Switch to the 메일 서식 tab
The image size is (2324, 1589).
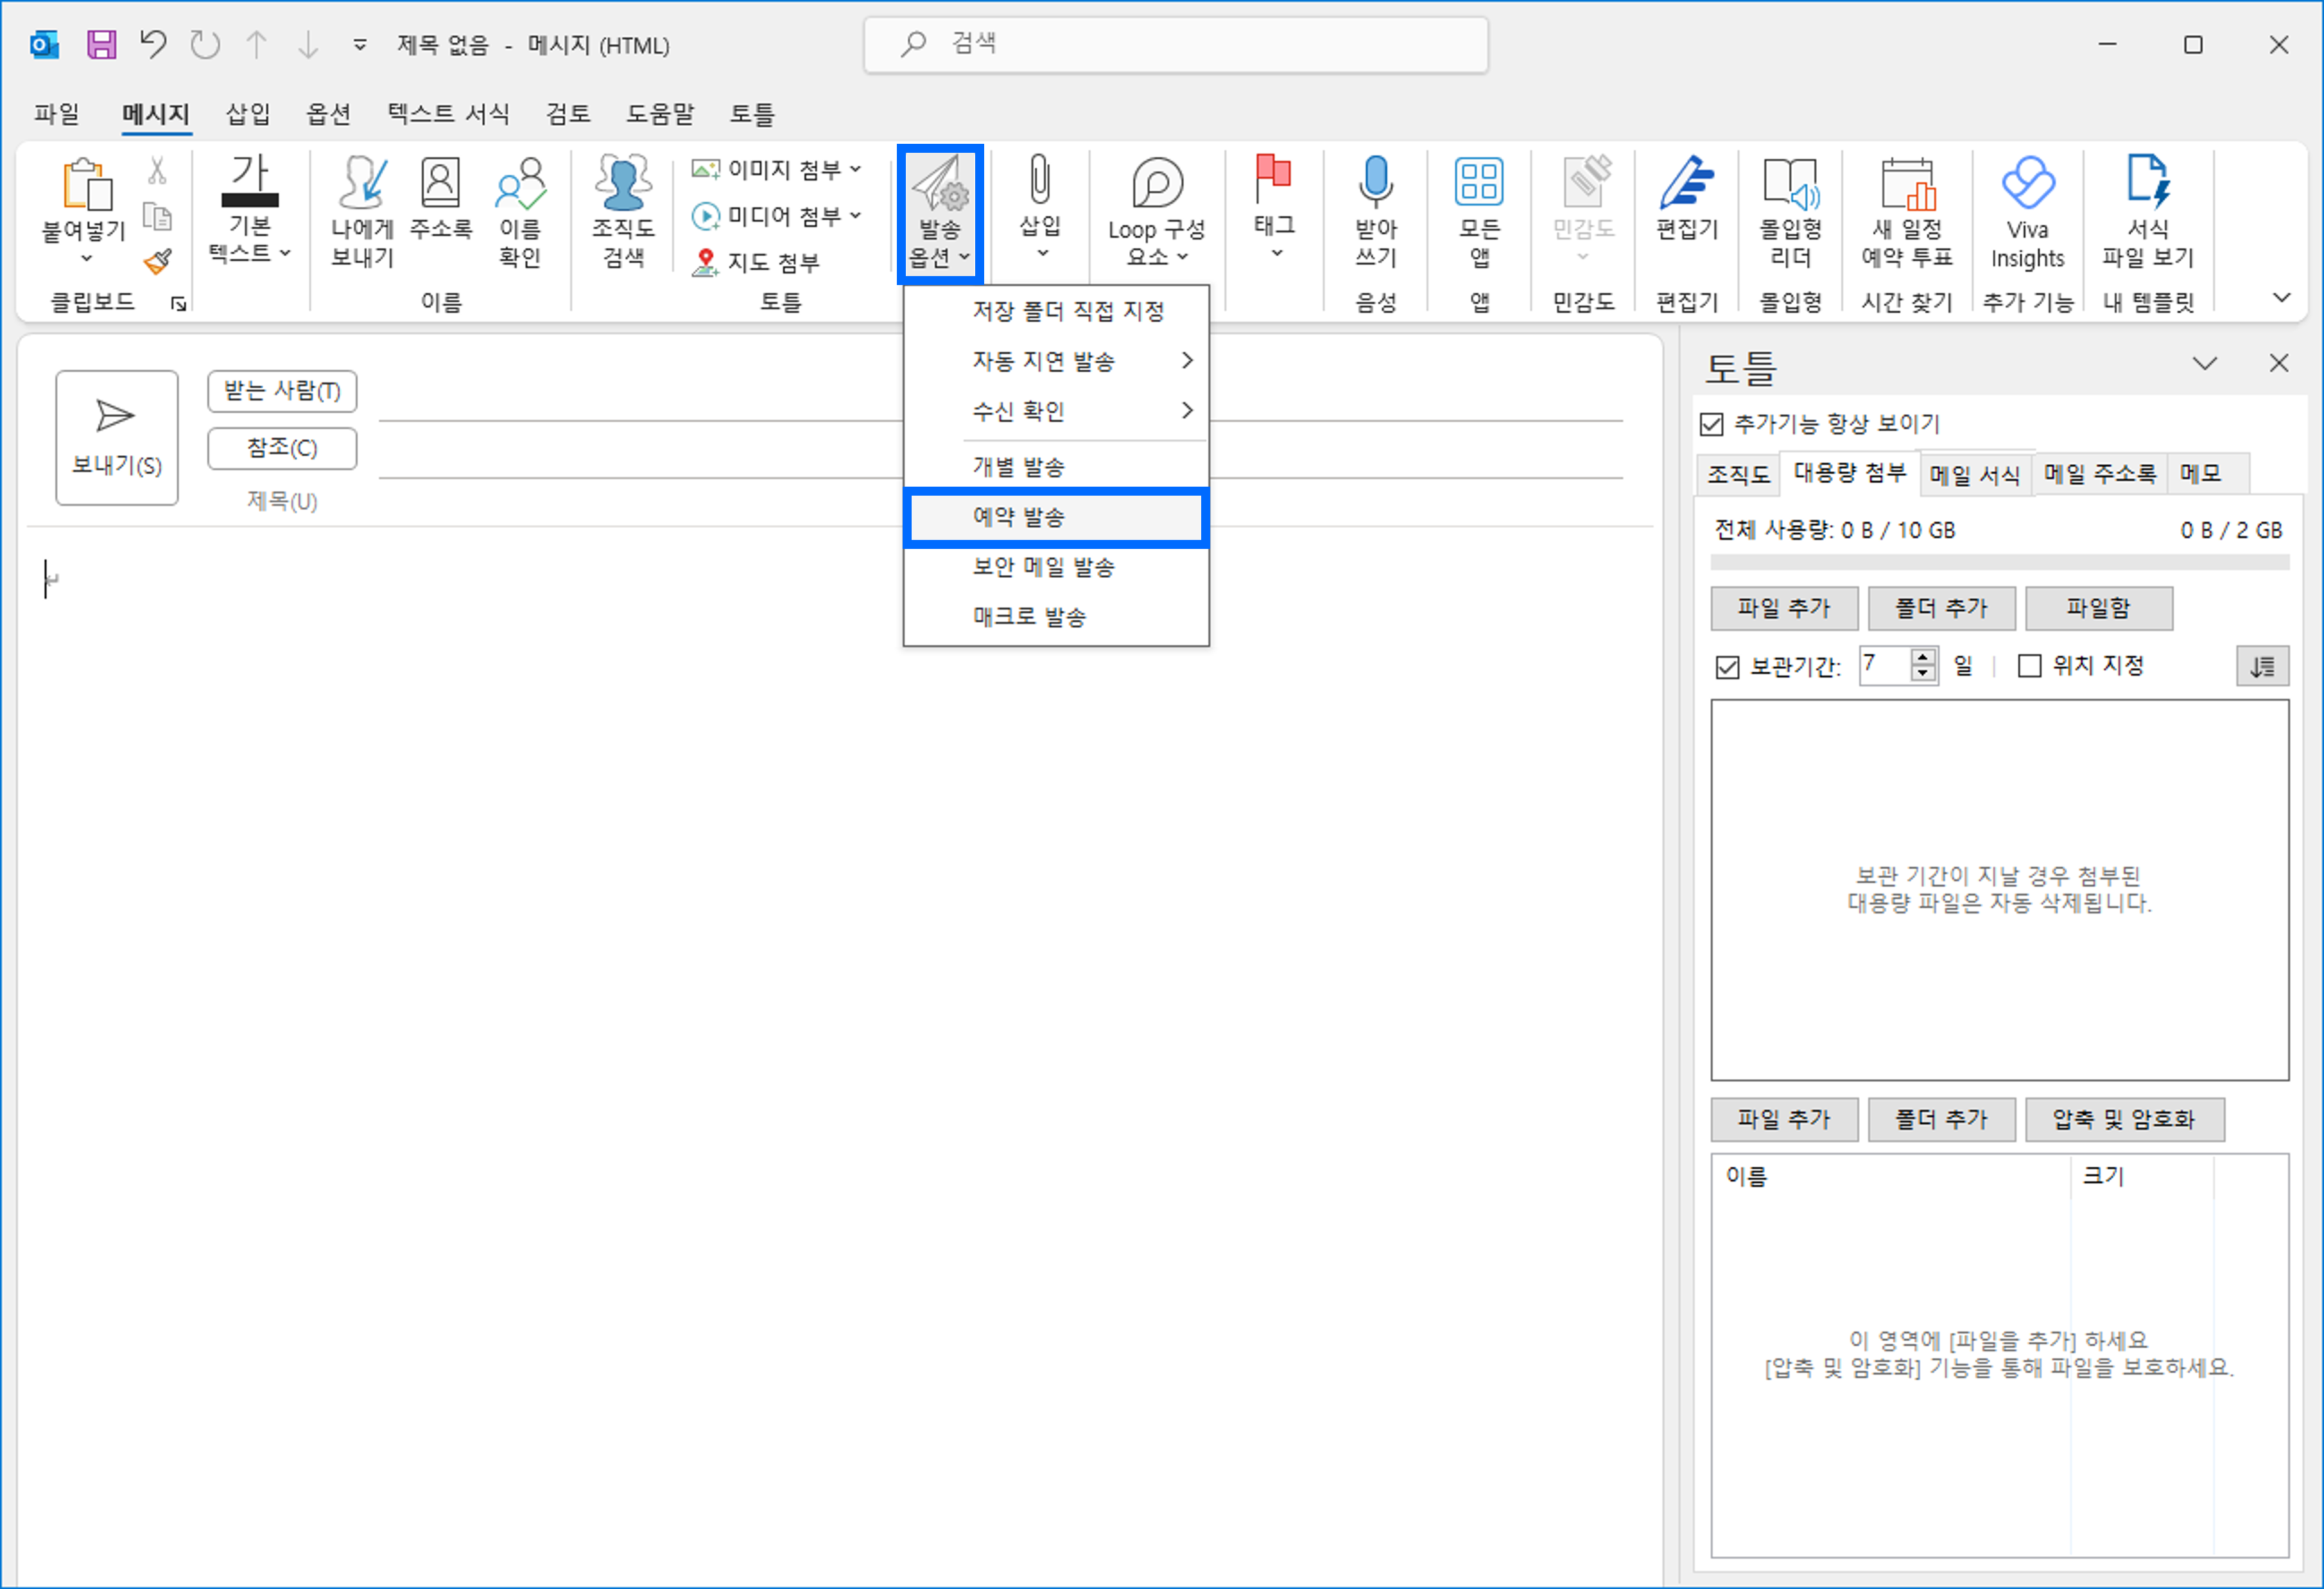[1975, 474]
